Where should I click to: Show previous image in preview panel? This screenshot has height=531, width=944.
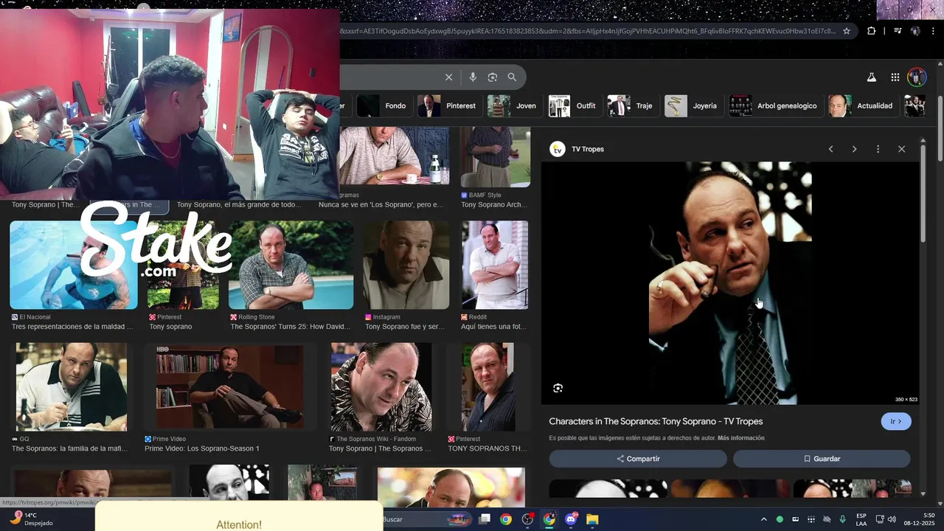click(830, 149)
